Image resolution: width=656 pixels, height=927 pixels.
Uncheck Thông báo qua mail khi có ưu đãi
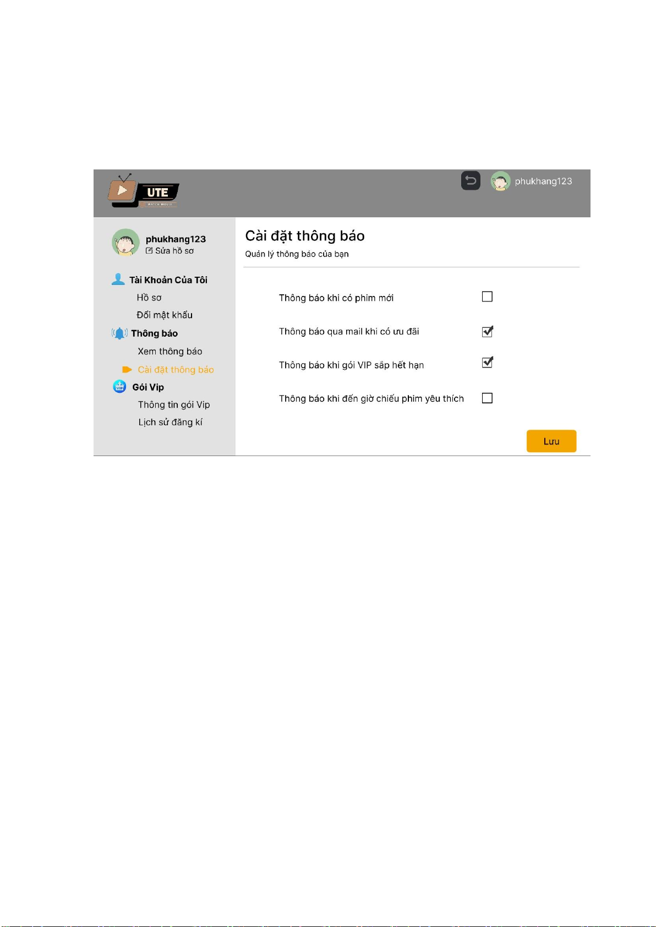(488, 331)
